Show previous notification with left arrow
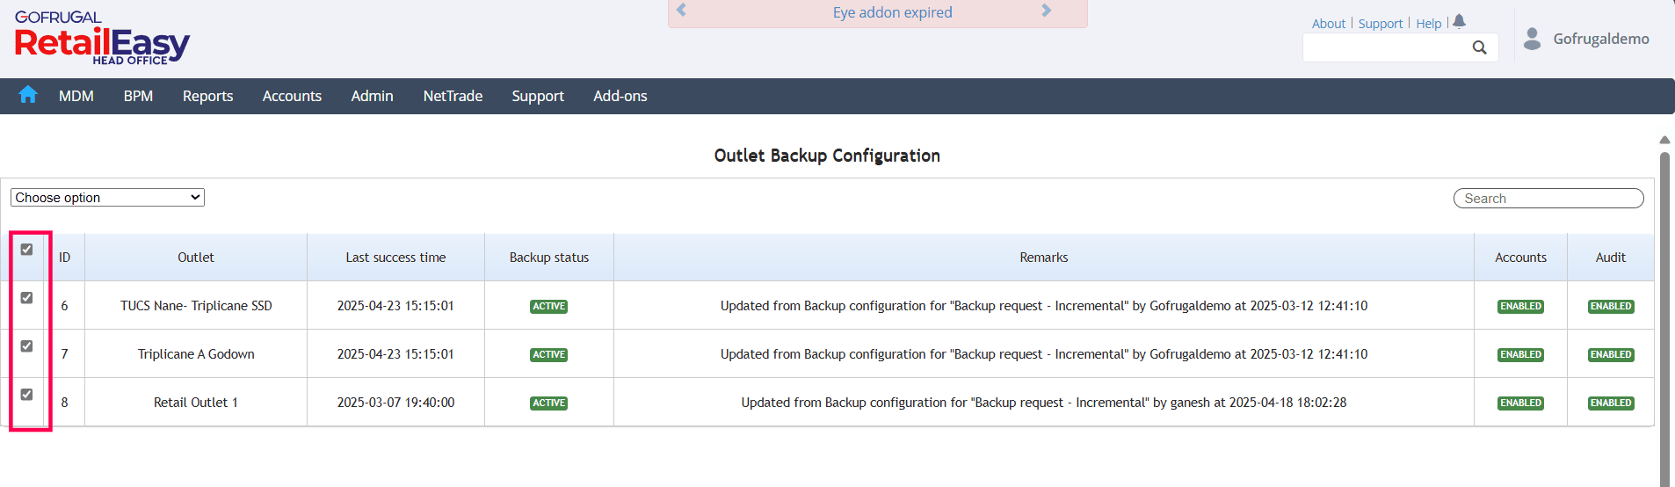1675x487 pixels. [x=681, y=11]
